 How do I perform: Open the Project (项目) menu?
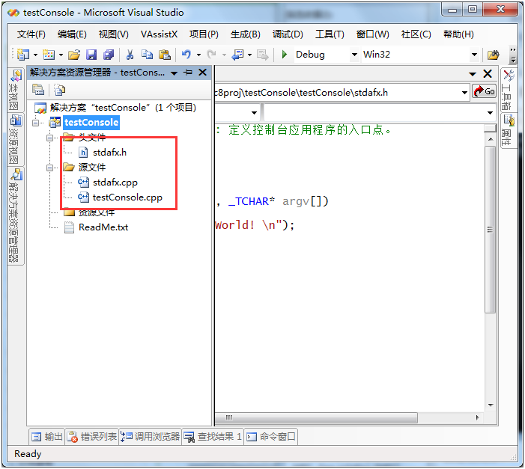click(x=204, y=34)
